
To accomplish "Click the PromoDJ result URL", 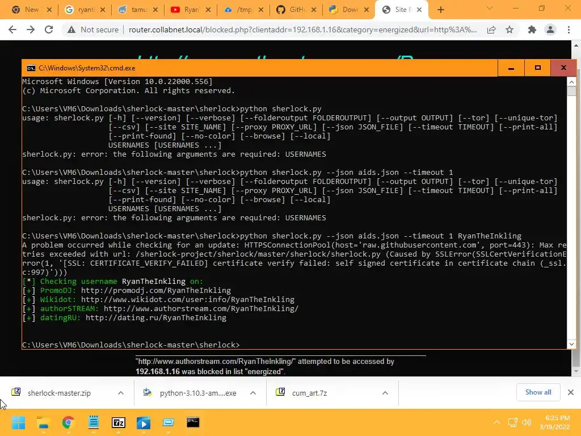I will pyautogui.click(x=156, y=290).
